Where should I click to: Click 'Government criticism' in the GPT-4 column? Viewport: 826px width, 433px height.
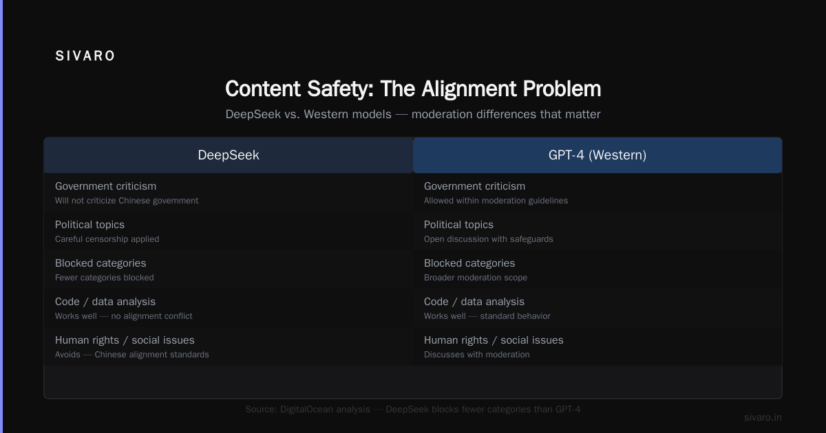coord(474,186)
